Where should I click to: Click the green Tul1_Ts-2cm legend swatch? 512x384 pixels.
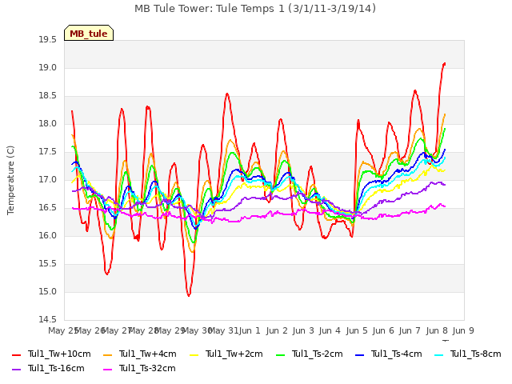point(281,355)
